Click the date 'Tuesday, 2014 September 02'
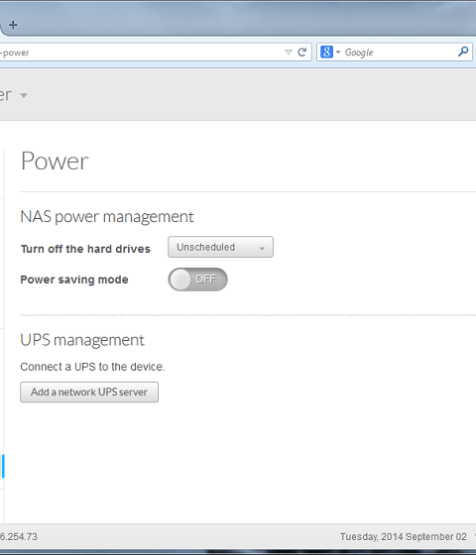The width and height of the screenshot is (476, 555). [404, 537]
